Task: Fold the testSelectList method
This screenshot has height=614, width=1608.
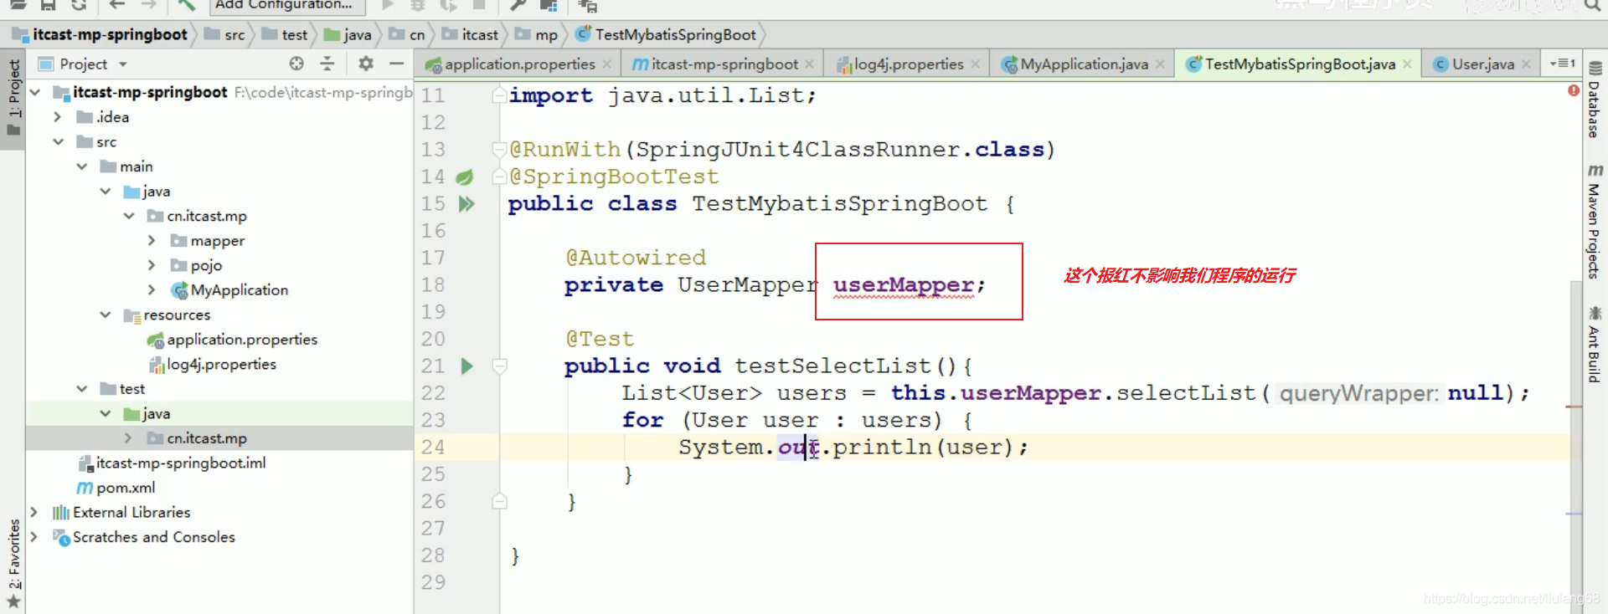Action: pos(499,366)
